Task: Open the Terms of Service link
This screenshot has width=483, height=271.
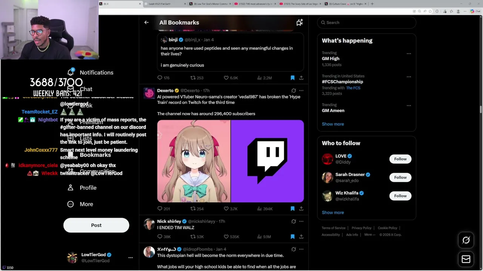Action: point(333,228)
